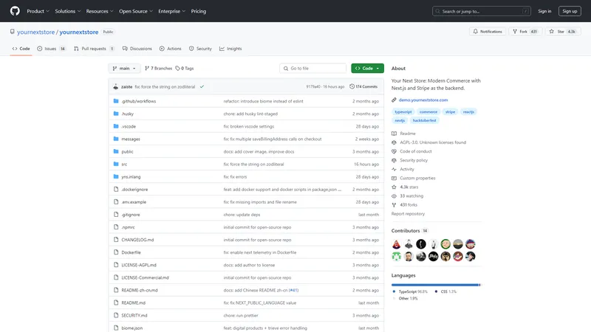The width and height of the screenshot is (591, 332).
Task: Switch to the Pull requests tab
Action: (95, 49)
